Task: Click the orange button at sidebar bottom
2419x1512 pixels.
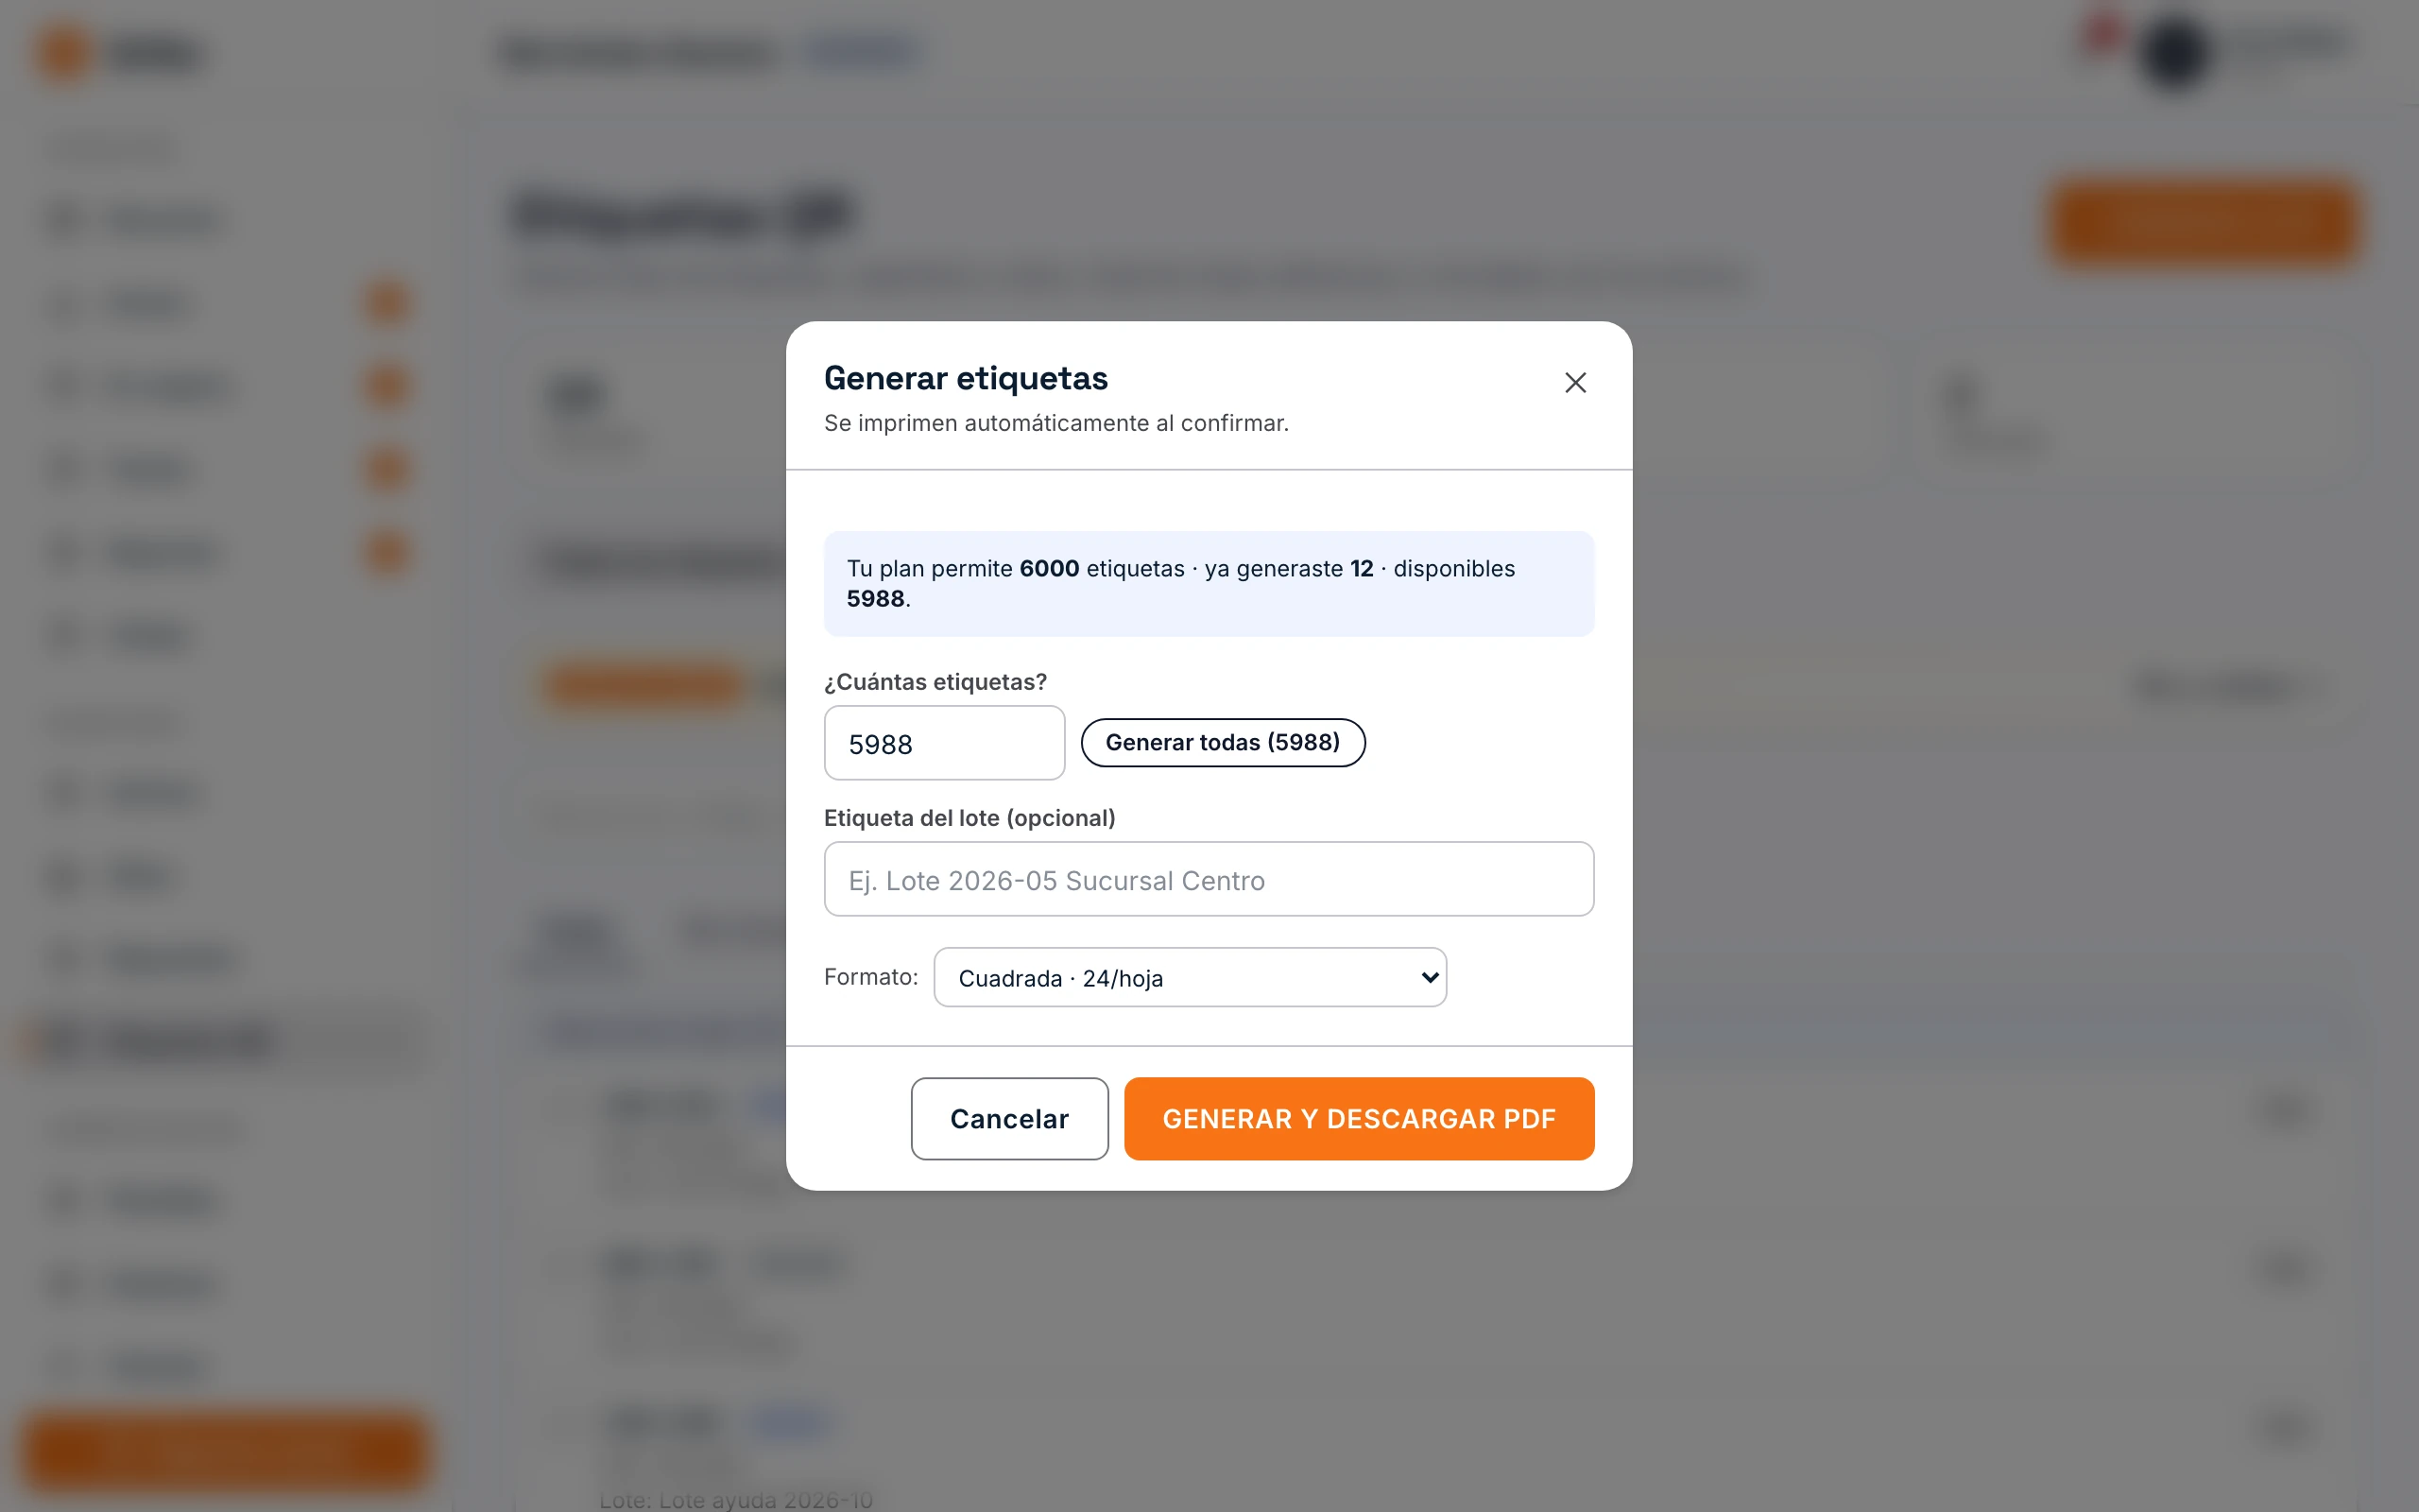Action: [x=225, y=1451]
